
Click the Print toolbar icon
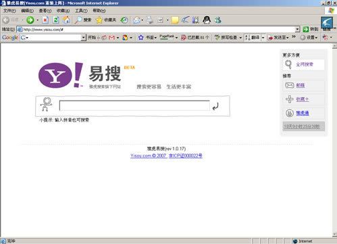tap(149, 20)
